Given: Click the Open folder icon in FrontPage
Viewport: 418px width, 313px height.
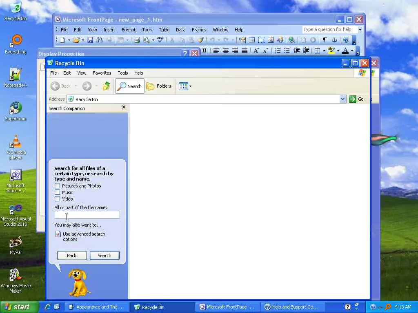Looking at the screenshot, I should point(76,40).
